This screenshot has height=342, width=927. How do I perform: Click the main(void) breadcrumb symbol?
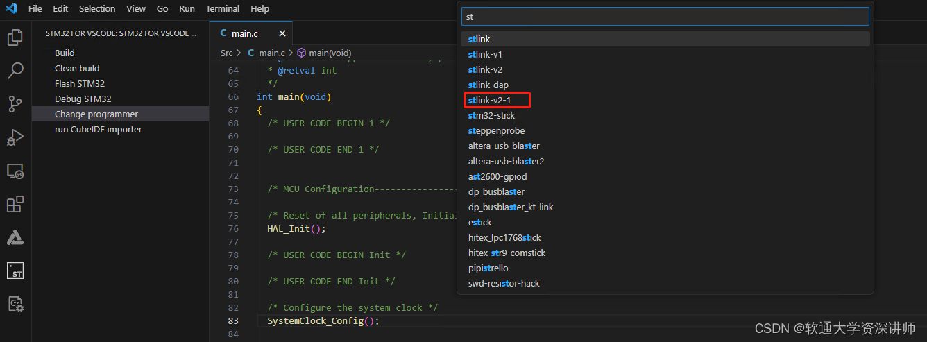(324, 53)
